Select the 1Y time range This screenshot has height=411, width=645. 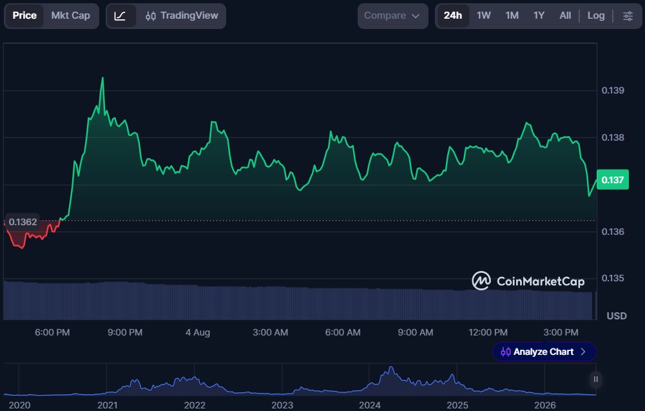(539, 15)
